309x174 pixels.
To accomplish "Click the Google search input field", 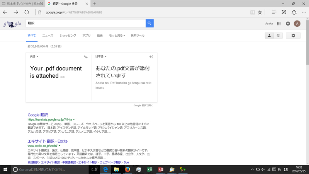I will 86,23.
